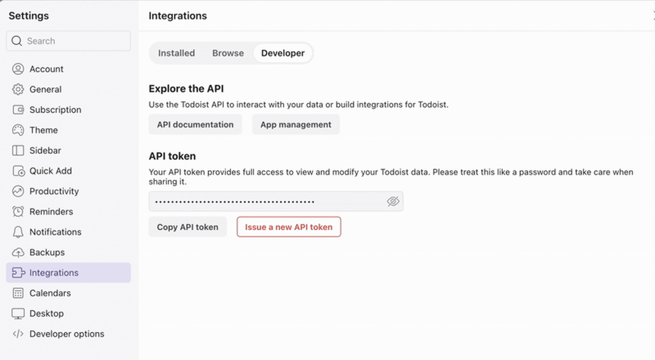Click the Reminders alarm clock icon
The image size is (655, 360).
(x=18, y=212)
